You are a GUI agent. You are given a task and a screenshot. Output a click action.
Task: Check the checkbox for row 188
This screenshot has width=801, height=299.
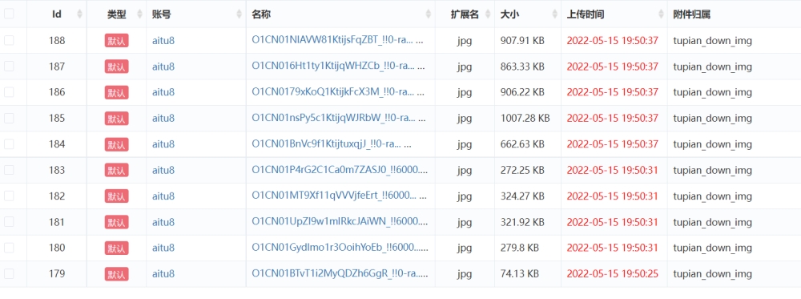tap(9, 40)
